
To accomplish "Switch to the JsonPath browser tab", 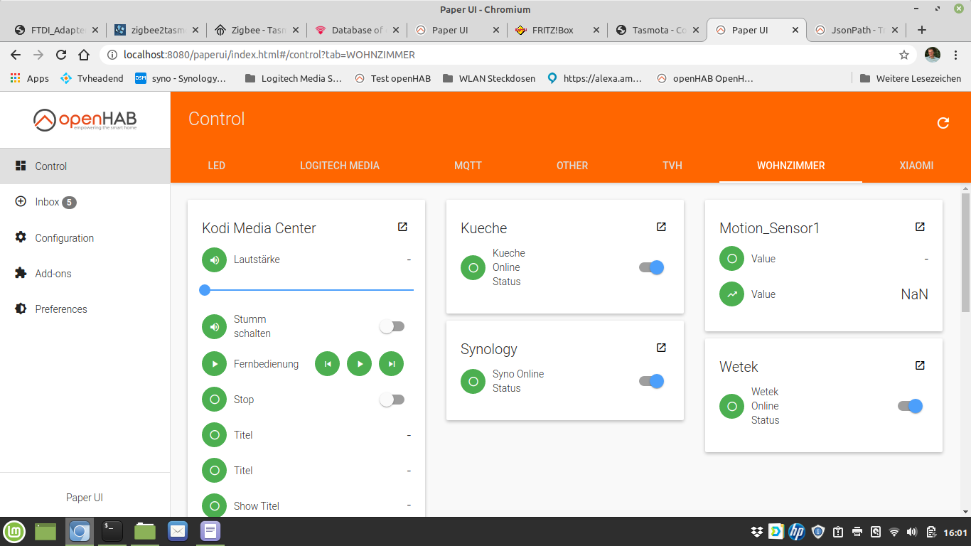I will [x=857, y=30].
